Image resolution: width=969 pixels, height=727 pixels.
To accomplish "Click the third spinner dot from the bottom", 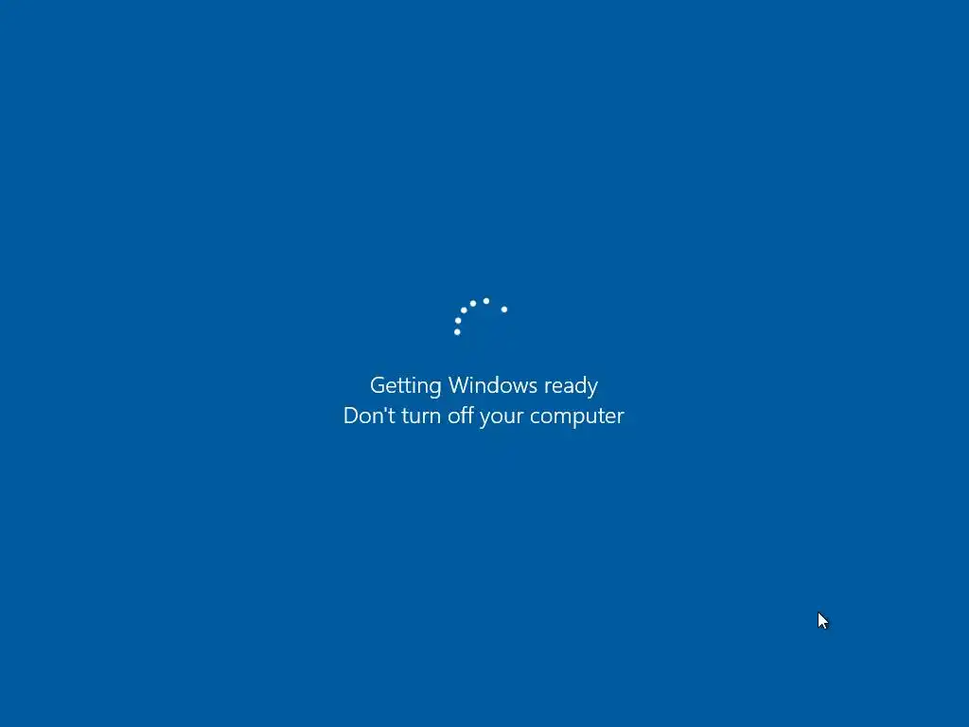I will [464, 310].
